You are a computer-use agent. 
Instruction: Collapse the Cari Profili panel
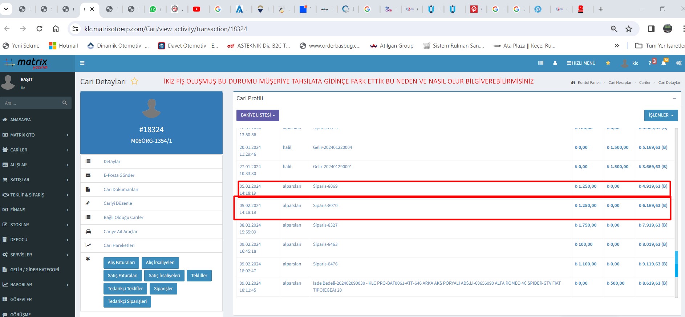pyautogui.click(x=674, y=98)
